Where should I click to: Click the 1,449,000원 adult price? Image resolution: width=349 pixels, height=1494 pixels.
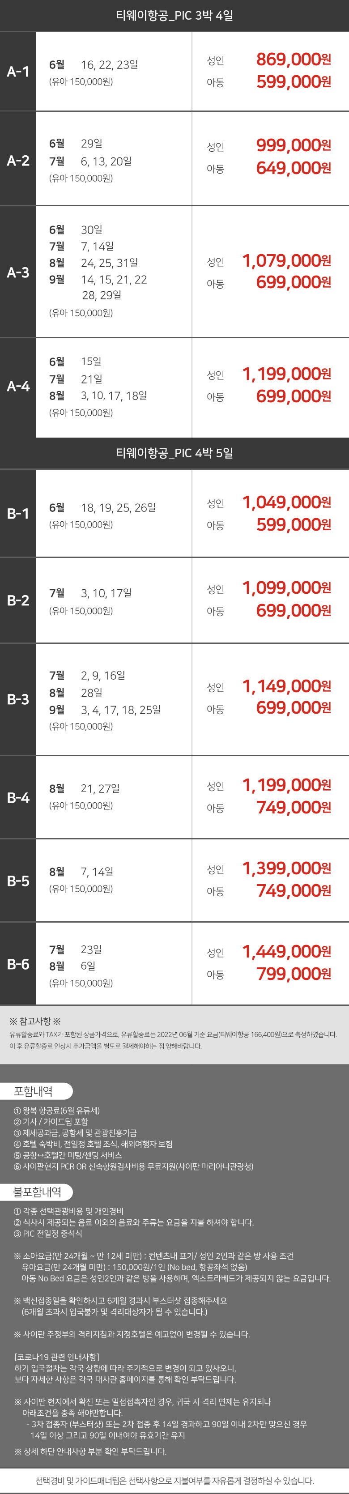(x=286, y=951)
